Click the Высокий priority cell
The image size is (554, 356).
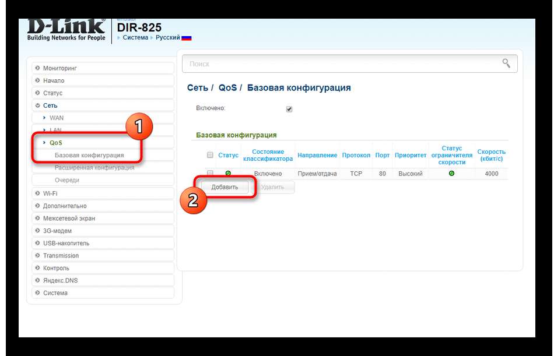click(411, 174)
